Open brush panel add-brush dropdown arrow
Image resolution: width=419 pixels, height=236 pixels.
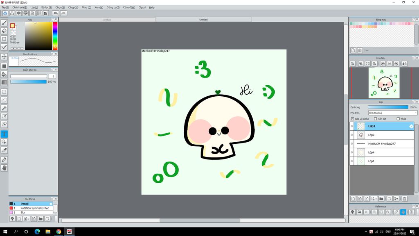28,219
